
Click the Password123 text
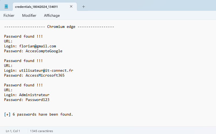coord(38,100)
